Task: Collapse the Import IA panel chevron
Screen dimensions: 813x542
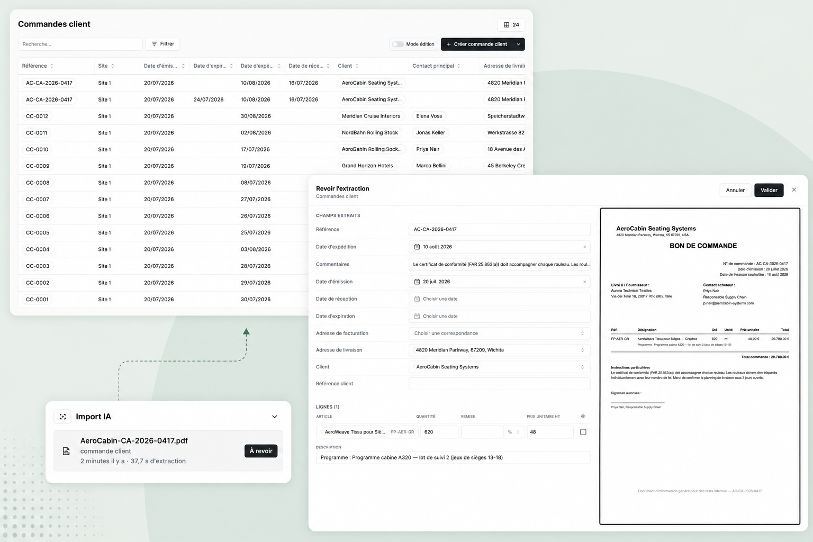Action: click(x=275, y=417)
